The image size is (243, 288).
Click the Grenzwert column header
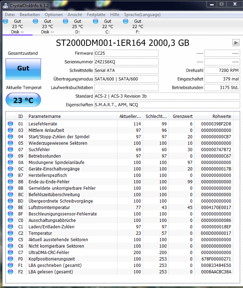coord(182,116)
